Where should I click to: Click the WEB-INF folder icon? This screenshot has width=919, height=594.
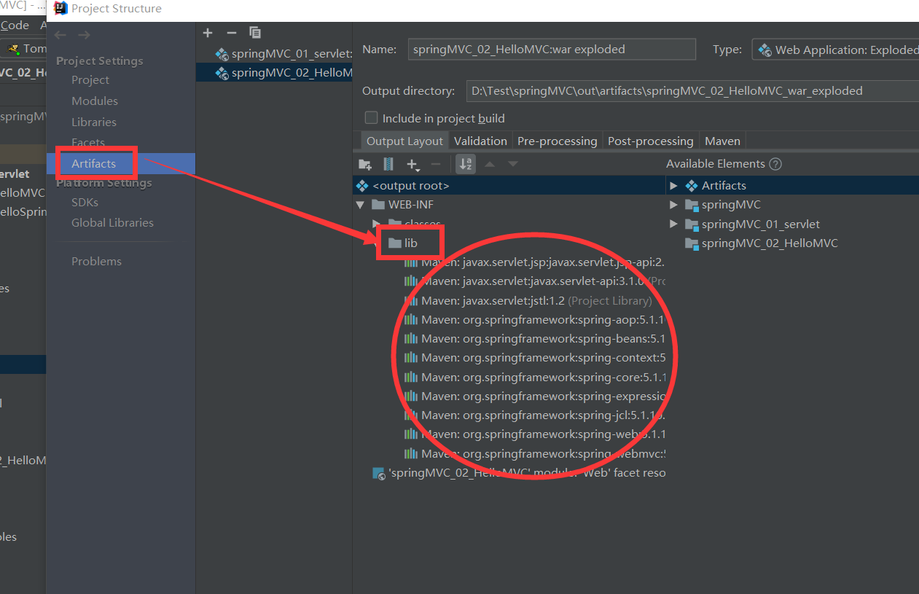[378, 205]
